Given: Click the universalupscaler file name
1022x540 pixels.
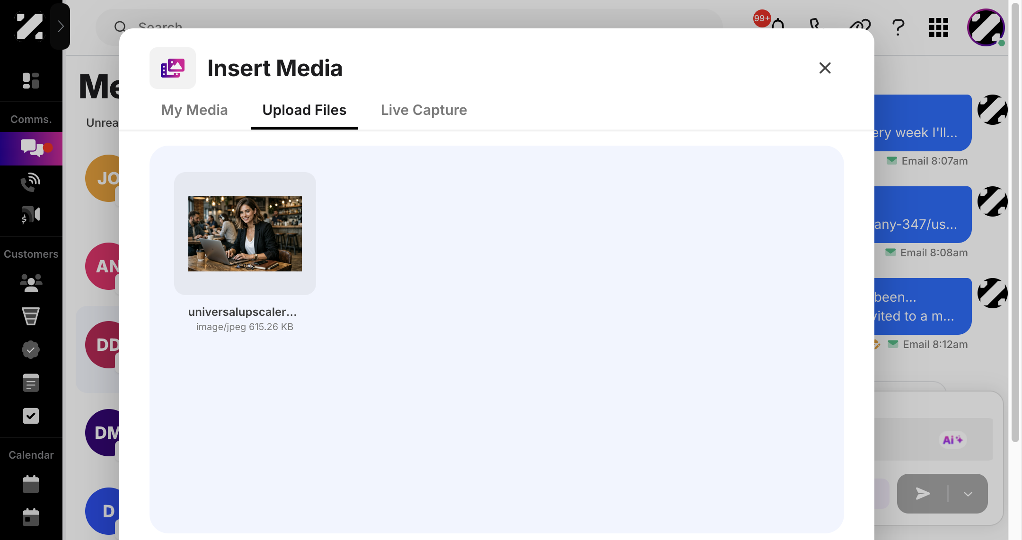Looking at the screenshot, I should click(x=242, y=312).
